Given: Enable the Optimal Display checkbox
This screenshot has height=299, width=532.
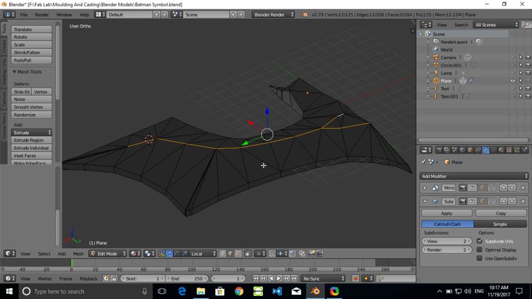Looking at the screenshot, I should (480, 250).
